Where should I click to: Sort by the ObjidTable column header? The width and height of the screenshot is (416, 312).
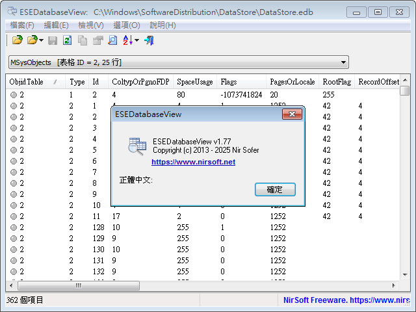click(35, 82)
